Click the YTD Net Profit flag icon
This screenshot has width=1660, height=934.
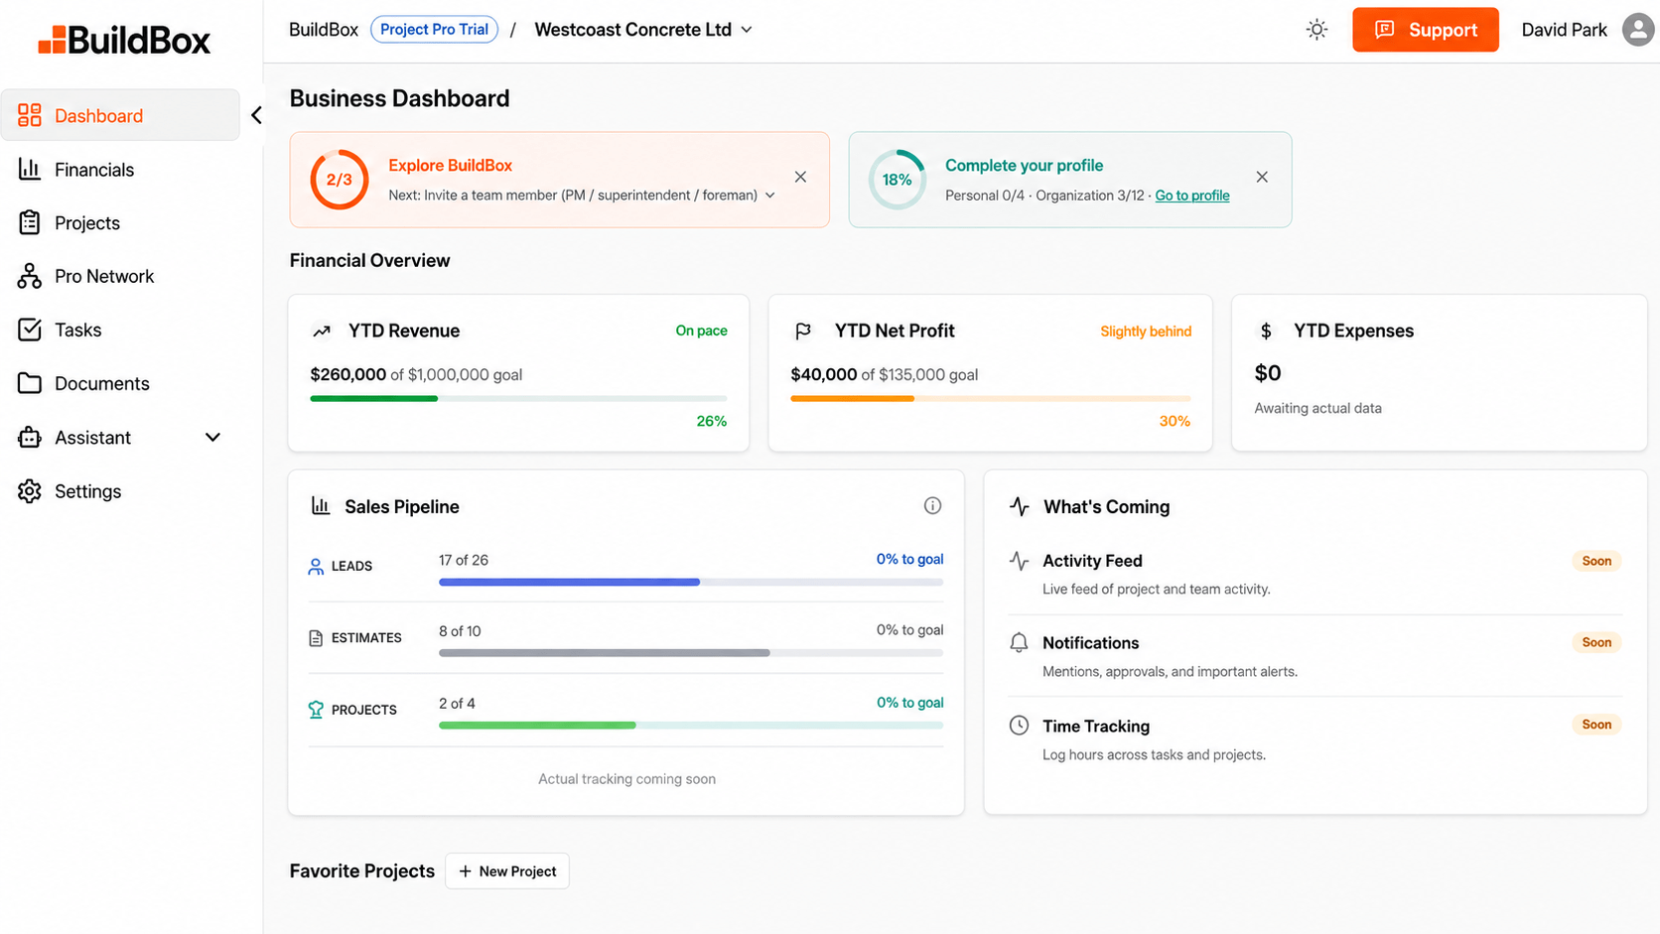803,331
